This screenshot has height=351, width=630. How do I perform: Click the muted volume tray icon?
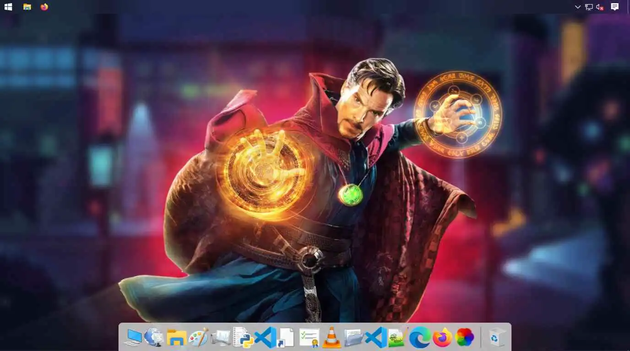(600, 7)
